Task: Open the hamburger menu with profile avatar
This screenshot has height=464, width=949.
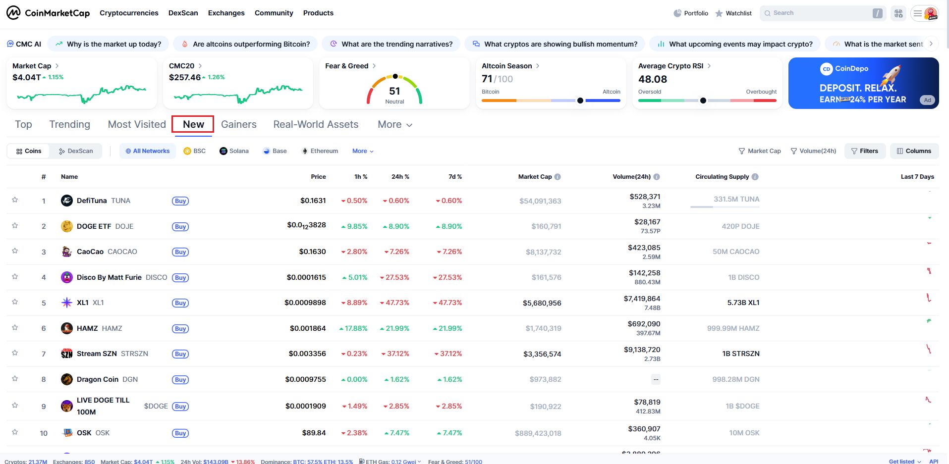Action: coord(925,13)
